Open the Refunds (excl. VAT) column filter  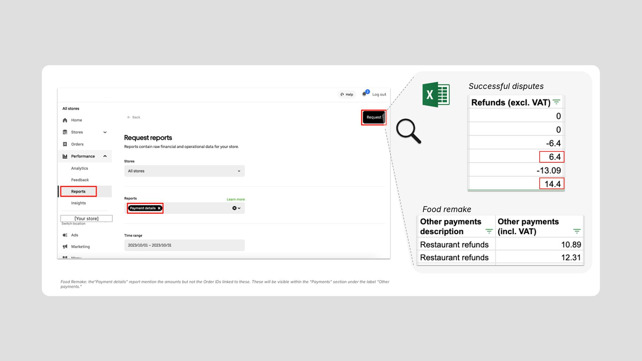[x=556, y=102]
